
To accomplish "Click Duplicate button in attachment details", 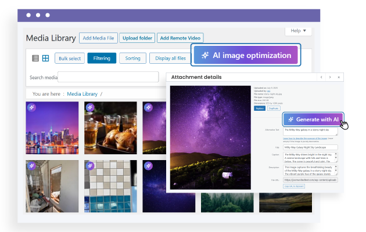I will (x=274, y=108).
